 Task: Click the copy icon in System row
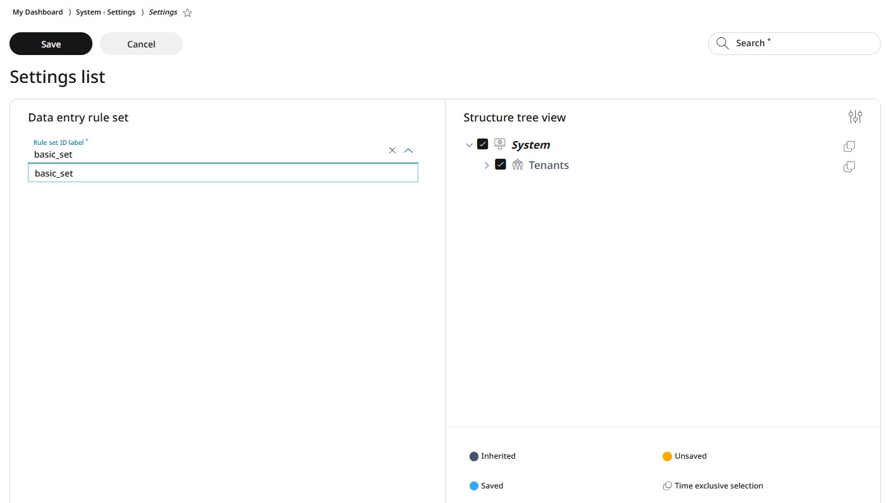849,146
